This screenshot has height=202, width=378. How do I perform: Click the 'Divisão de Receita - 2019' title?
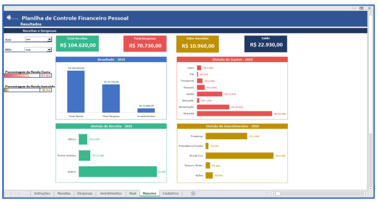click(x=111, y=126)
